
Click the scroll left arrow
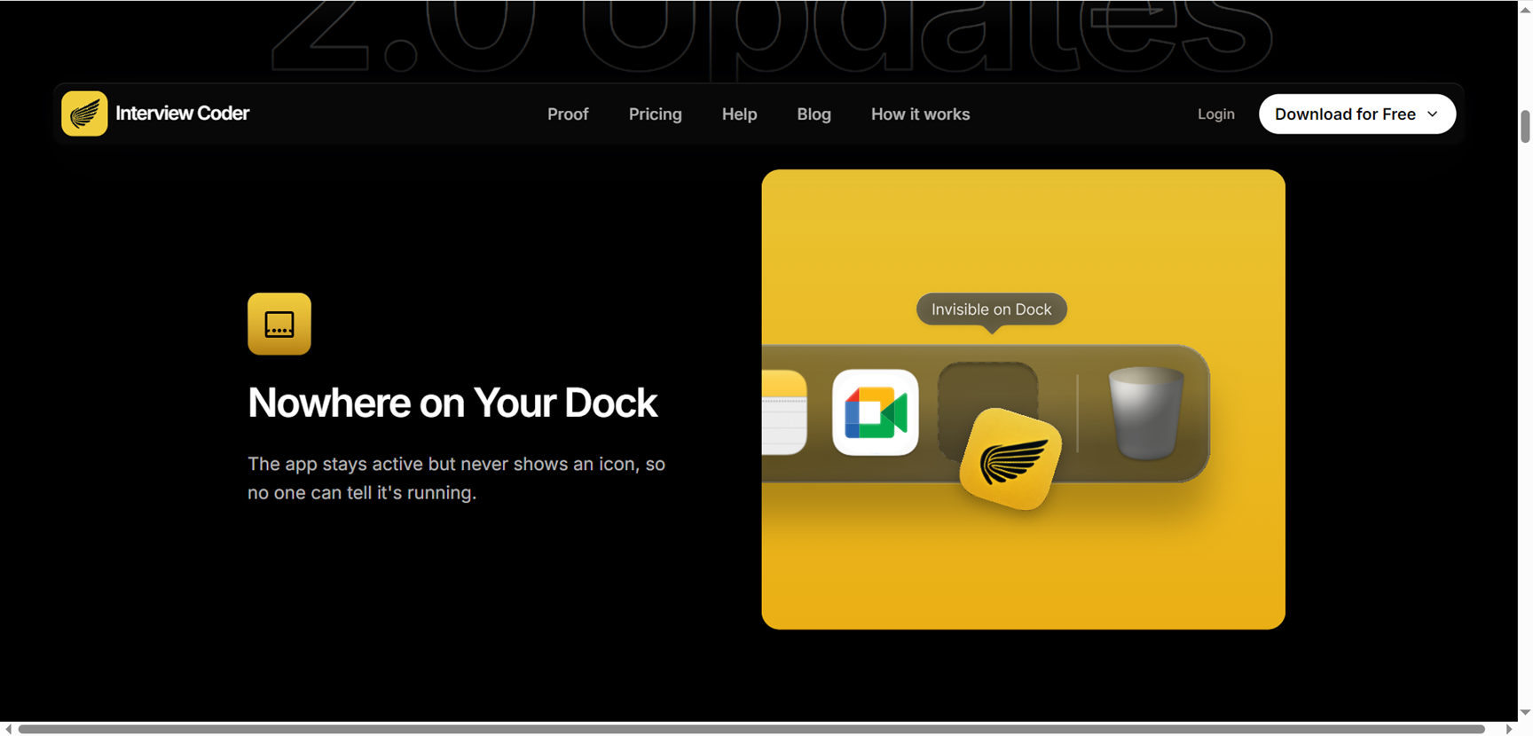8,729
